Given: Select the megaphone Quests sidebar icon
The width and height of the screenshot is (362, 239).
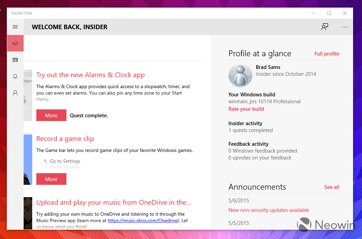Looking at the screenshot, I should [15, 43].
